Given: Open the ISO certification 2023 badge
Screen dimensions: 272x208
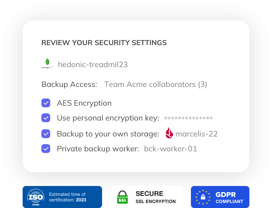Looking at the screenshot, I should (x=67, y=197).
